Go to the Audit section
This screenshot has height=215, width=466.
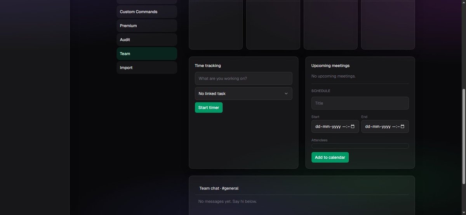[x=147, y=40]
